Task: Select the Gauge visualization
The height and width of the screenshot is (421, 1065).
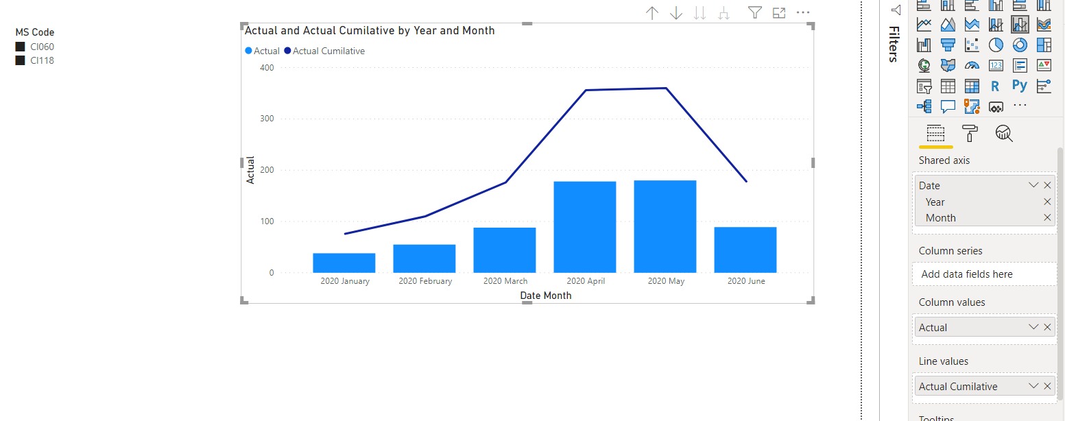Action: (x=972, y=66)
